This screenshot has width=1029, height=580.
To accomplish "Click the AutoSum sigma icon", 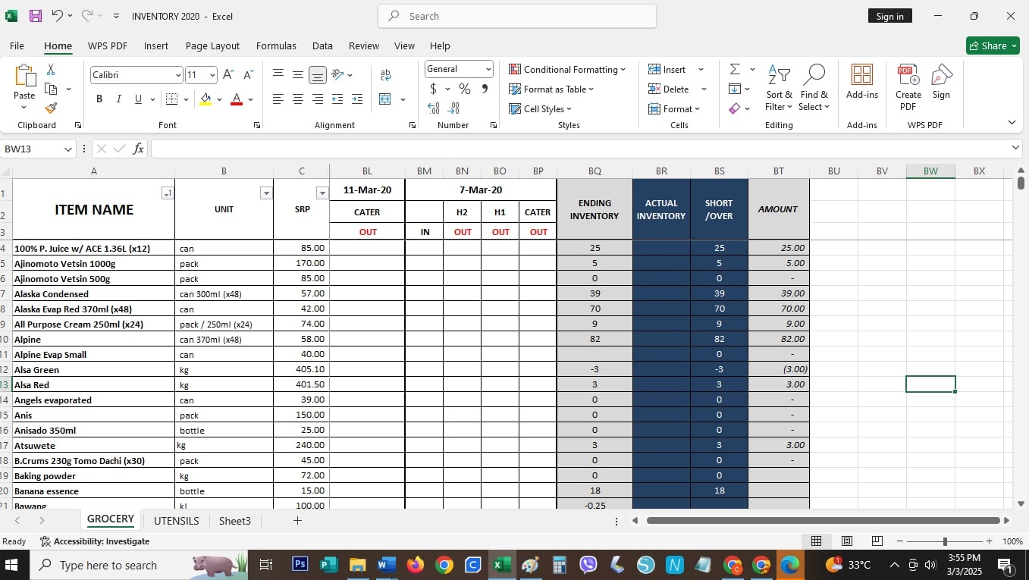I will tap(735, 69).
